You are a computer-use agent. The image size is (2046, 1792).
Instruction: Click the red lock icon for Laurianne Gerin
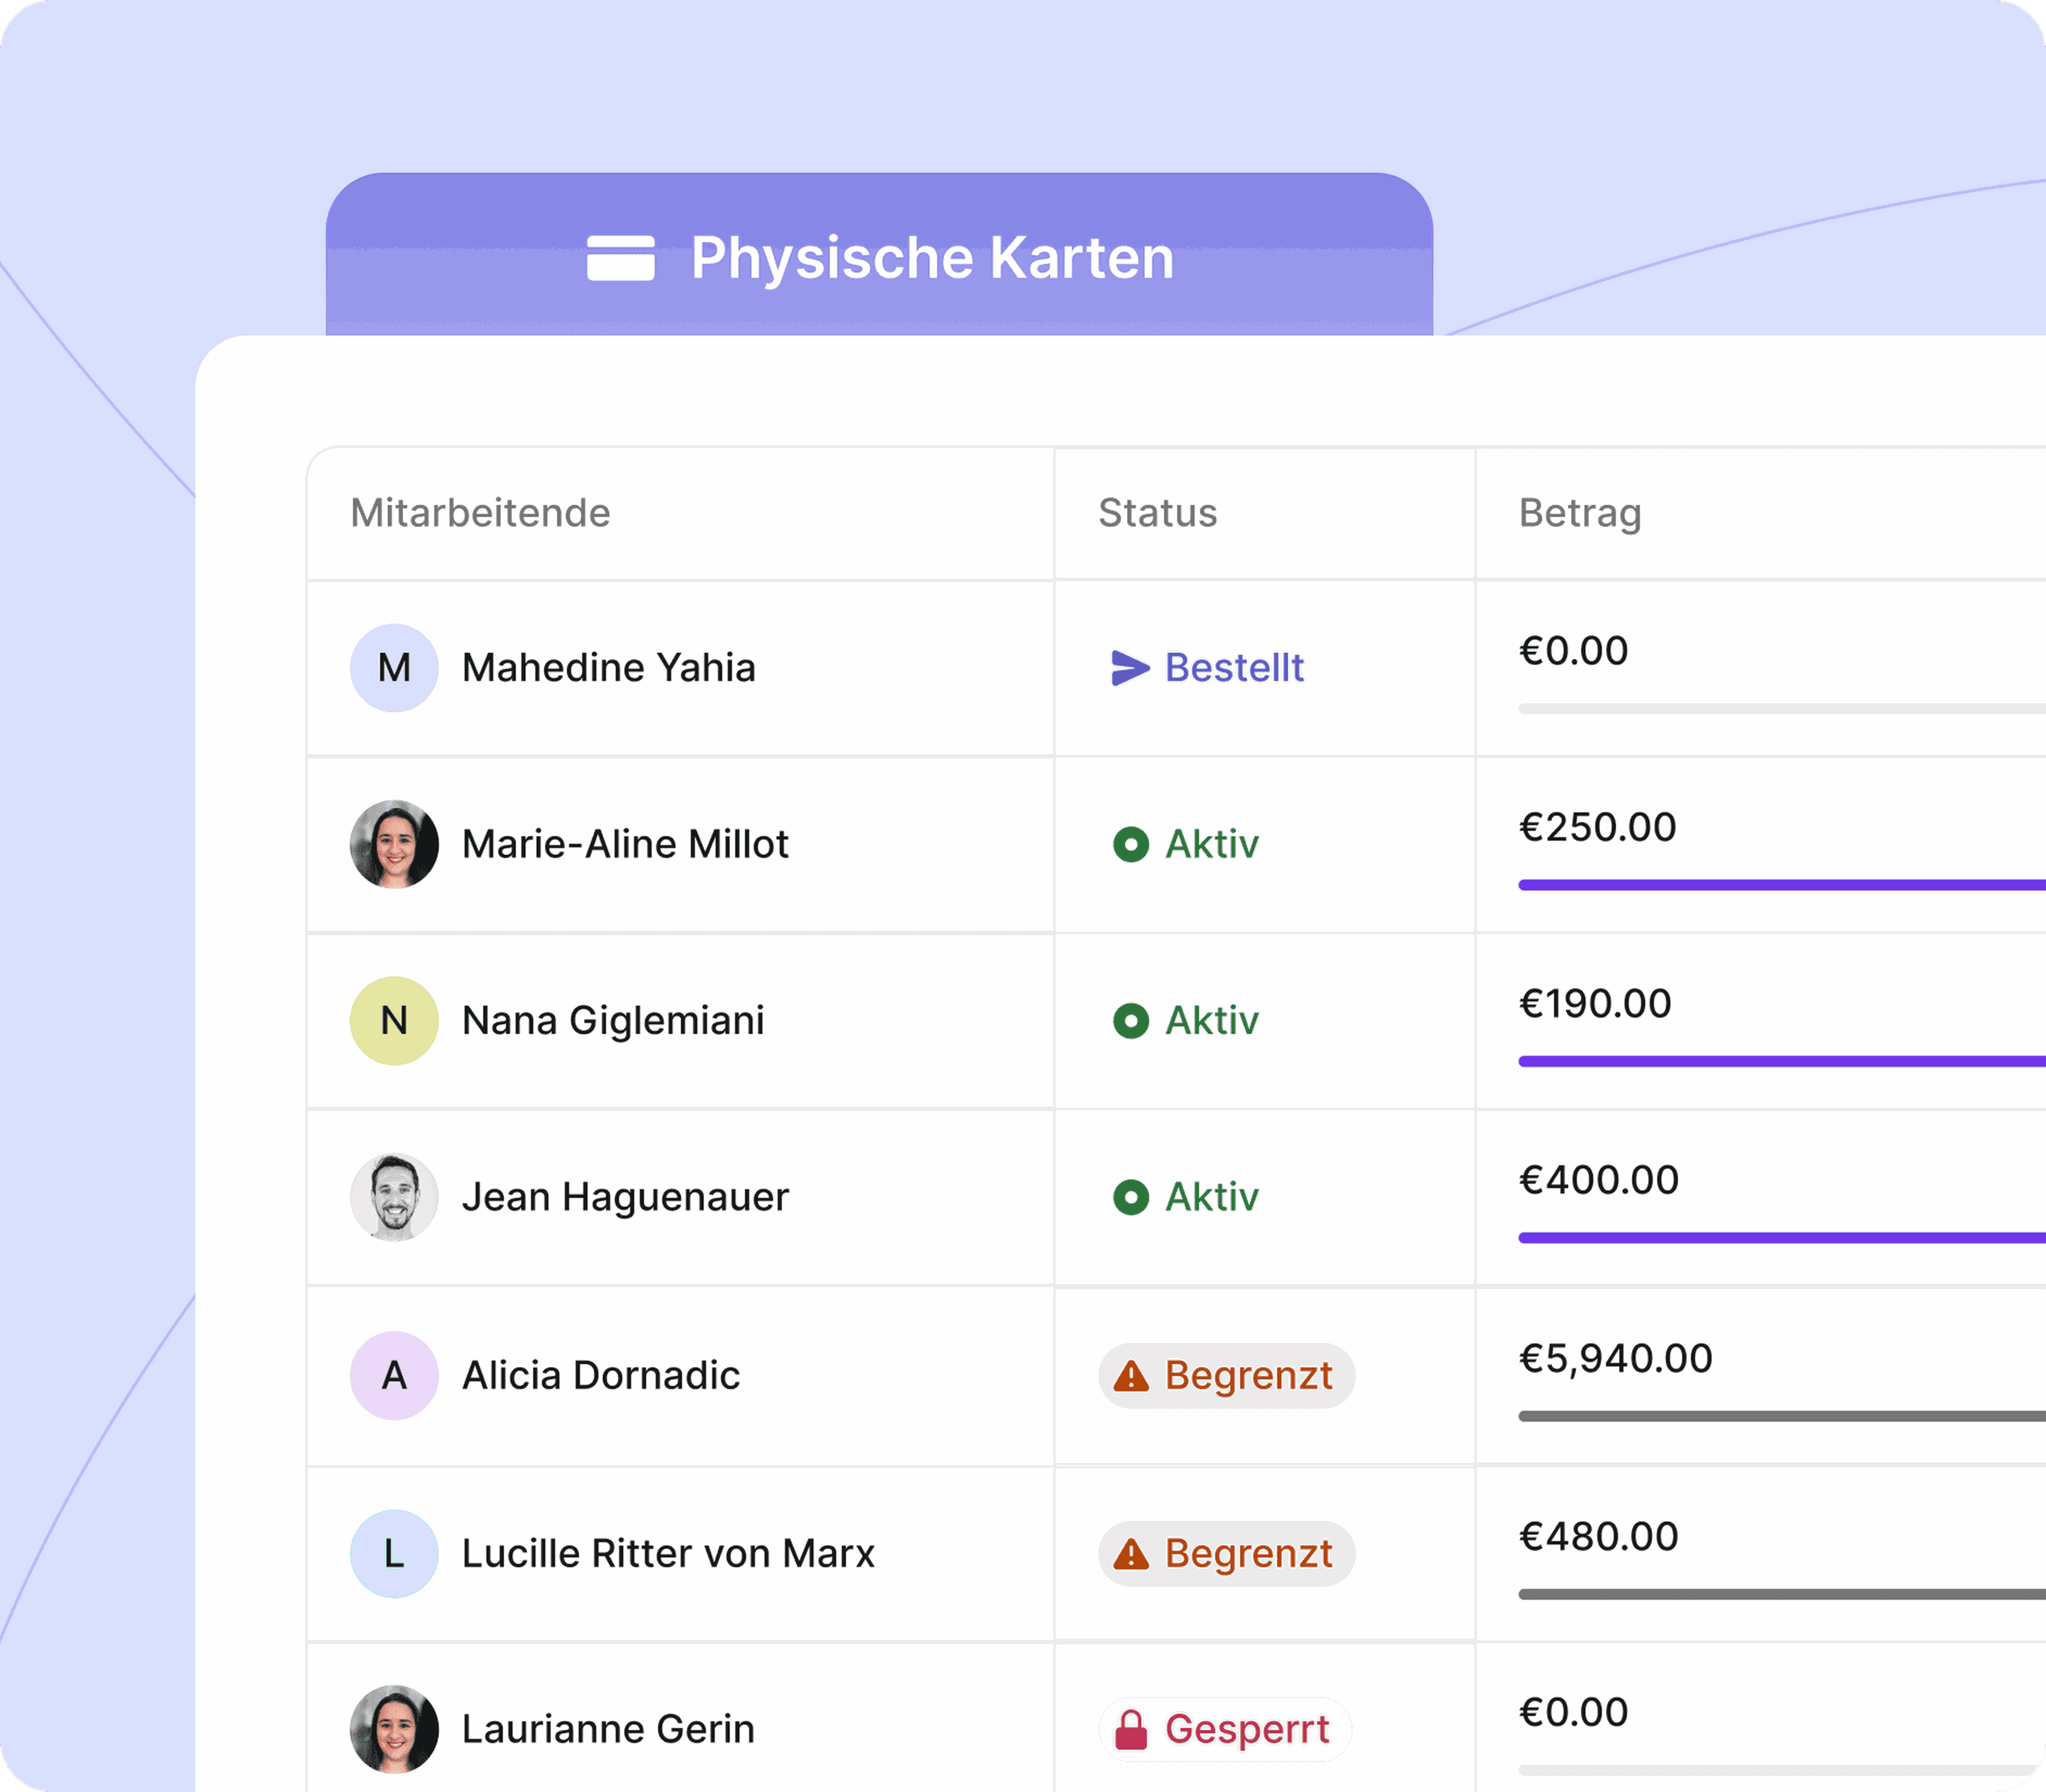tap(1131, 1730)
